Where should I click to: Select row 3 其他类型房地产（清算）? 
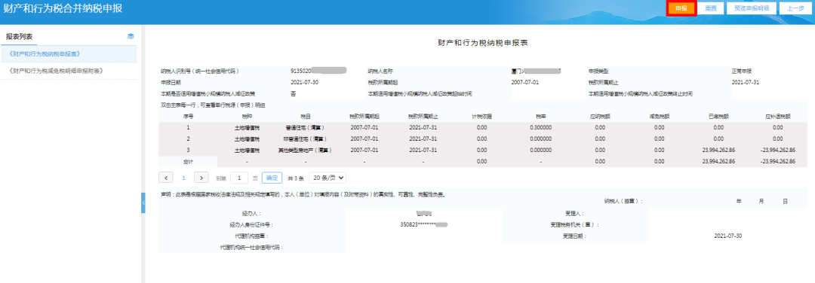(x=483, y=151)
